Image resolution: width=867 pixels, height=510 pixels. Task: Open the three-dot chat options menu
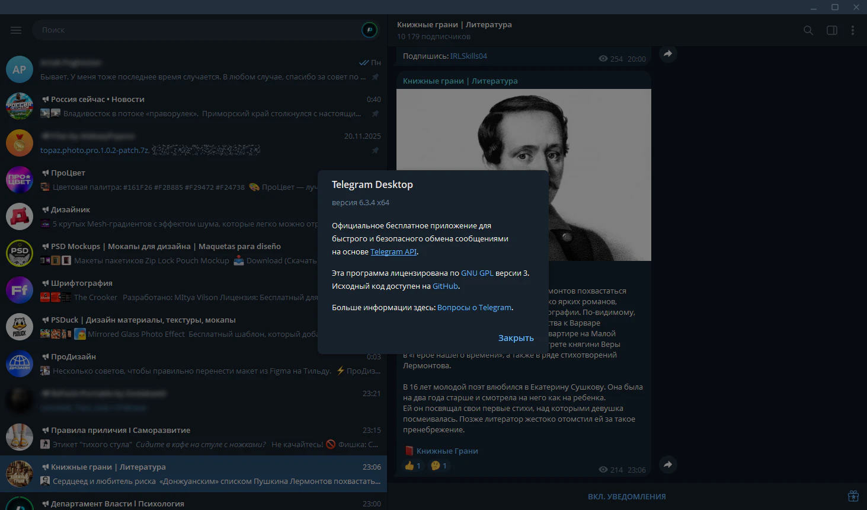coord(852,30)
